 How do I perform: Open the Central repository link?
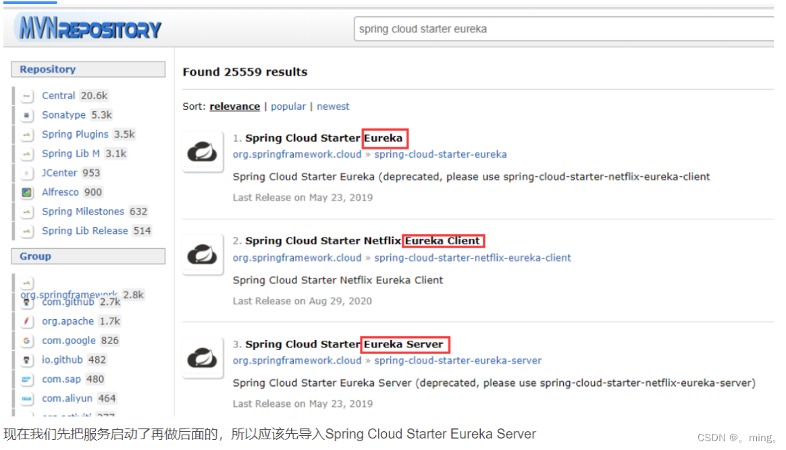click(x=59, y=96)
